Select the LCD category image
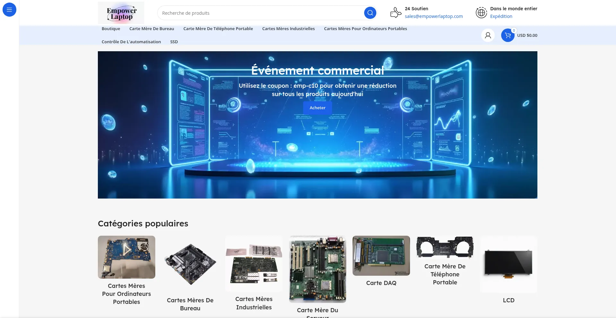The image size is (616, 318). [x=508, y=264]
